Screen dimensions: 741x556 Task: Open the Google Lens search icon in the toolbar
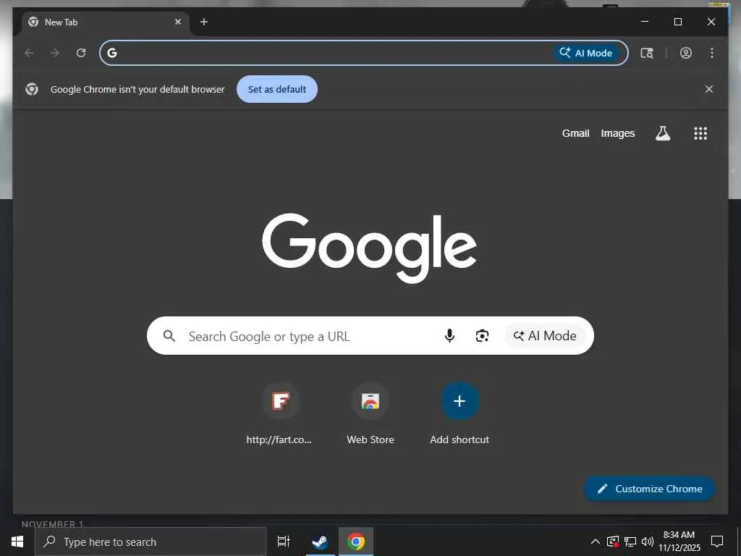[647, 53]
